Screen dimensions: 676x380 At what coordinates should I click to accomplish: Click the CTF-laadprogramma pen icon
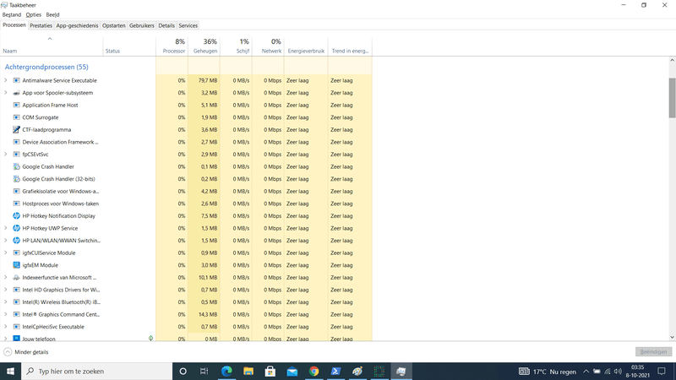coord(16,130)
